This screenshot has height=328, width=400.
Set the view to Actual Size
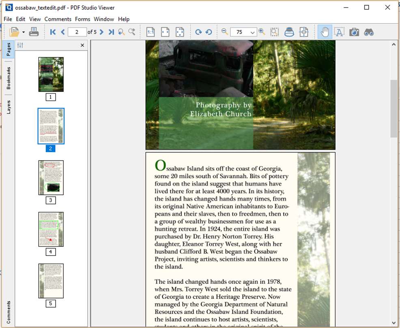151,32
